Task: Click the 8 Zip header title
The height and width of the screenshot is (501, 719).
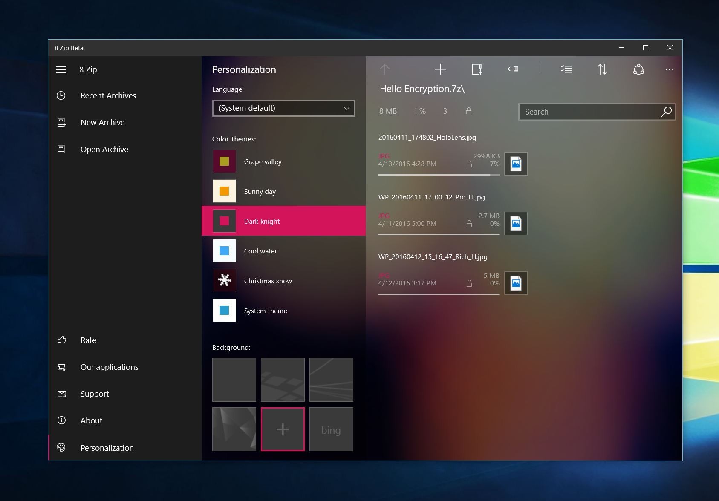Action: click(88, 69)
